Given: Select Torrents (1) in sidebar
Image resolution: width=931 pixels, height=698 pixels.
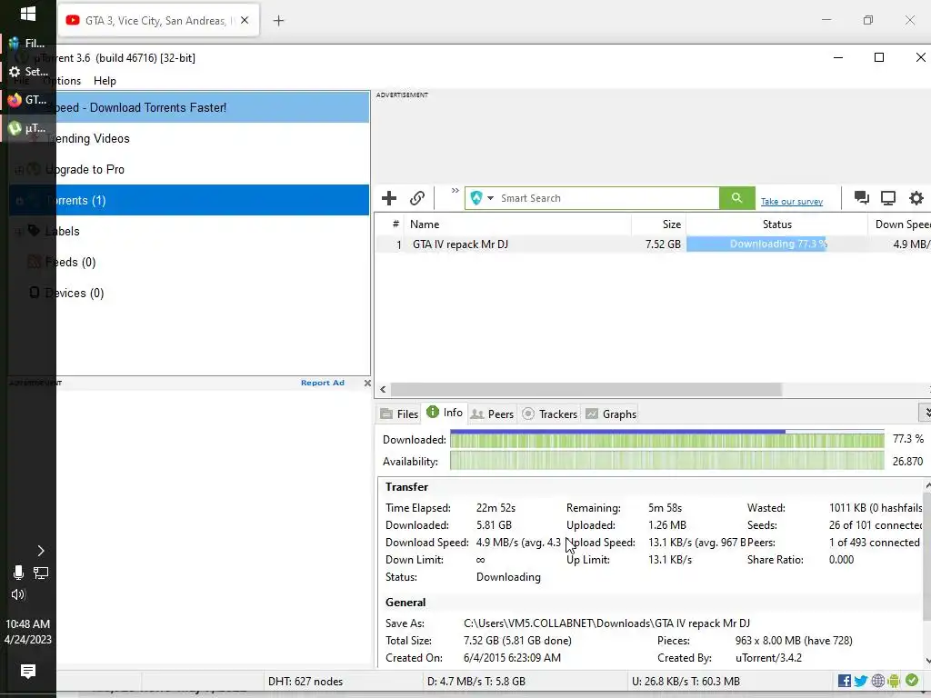Looking at the screenshot, I should [x=189, y=200].
